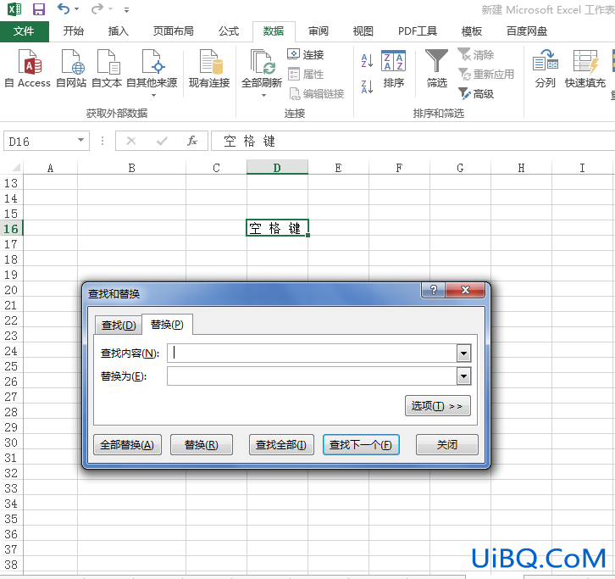Expand the Refresh All dropdown arrow

[263, 96]
